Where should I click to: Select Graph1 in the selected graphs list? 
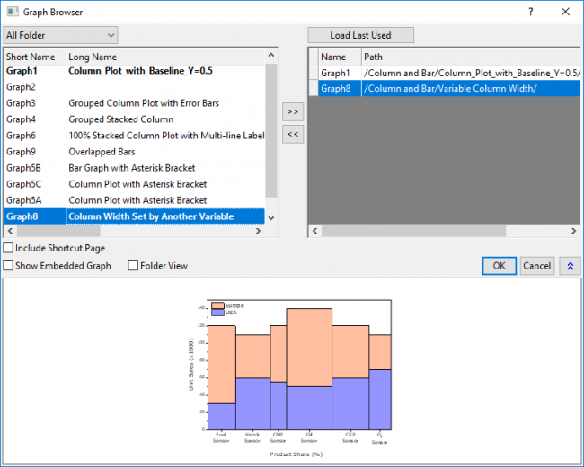[x=335, y=73]
